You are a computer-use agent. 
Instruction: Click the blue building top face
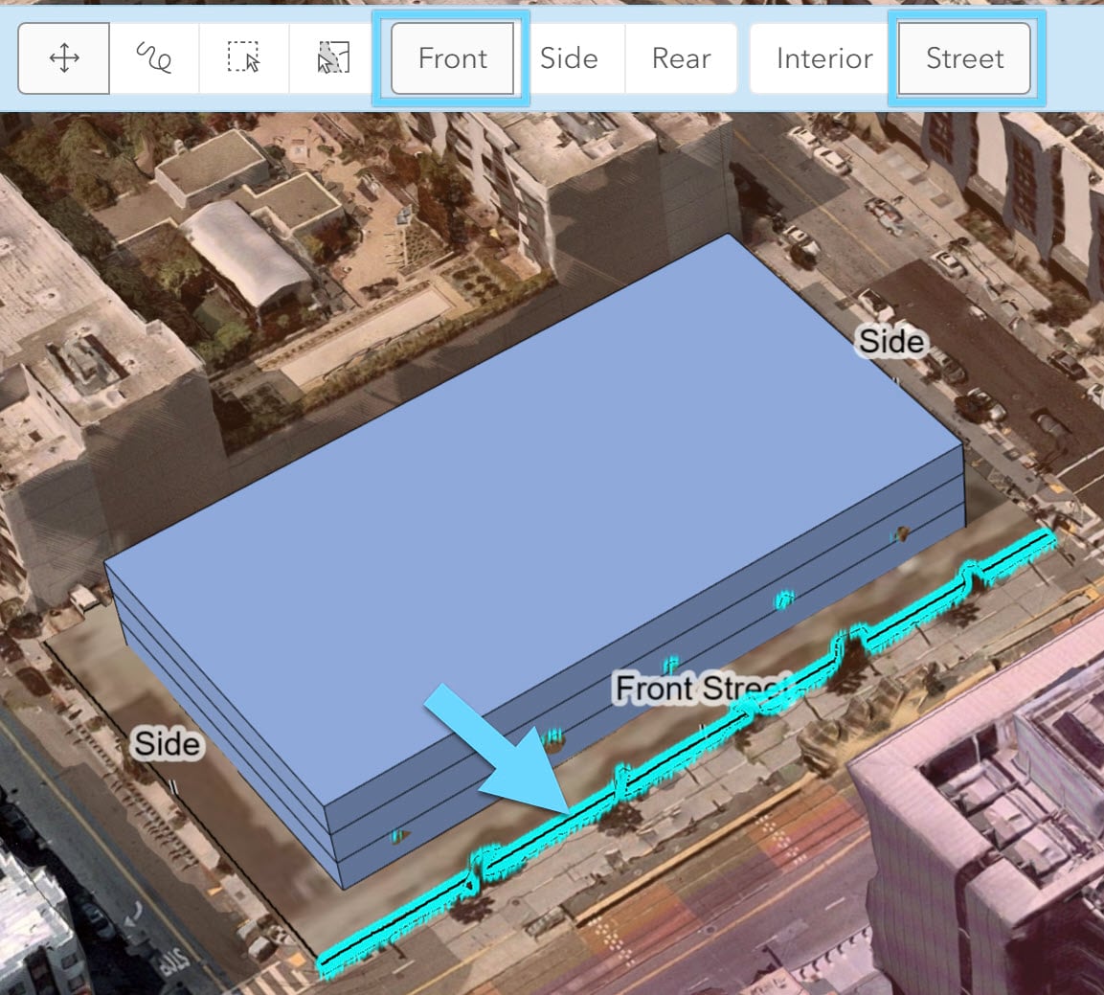click(x=535, y=521)
